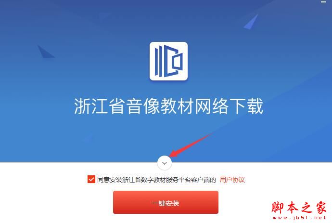This screenshot has width=332, height=223.
Task: Click the light-blue triangle decoration near the top right
Action: coord(251,22)
